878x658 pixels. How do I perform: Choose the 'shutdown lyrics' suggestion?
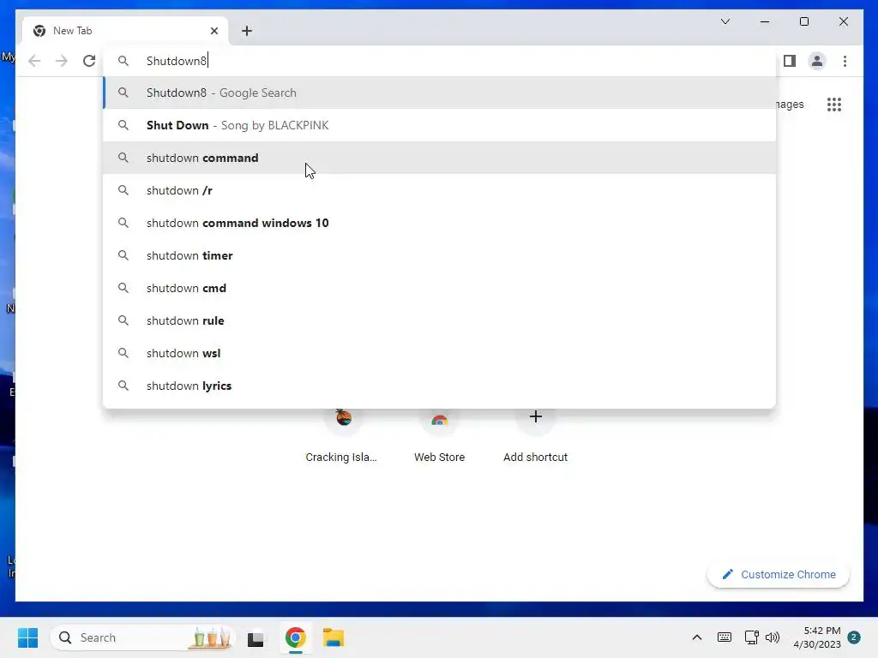[x=440, y=386]
